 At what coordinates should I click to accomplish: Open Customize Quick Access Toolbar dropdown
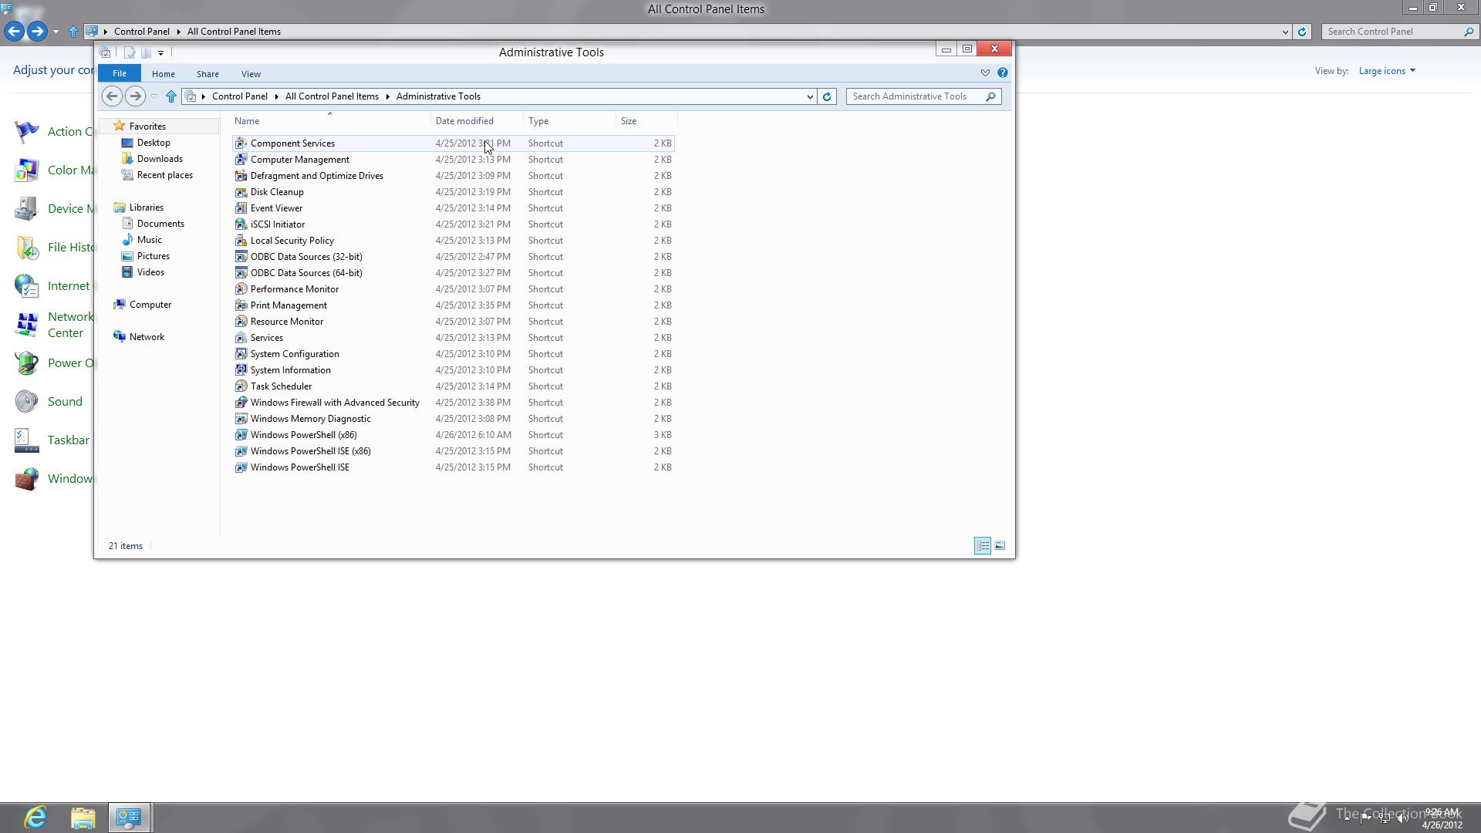click(160, 52)
